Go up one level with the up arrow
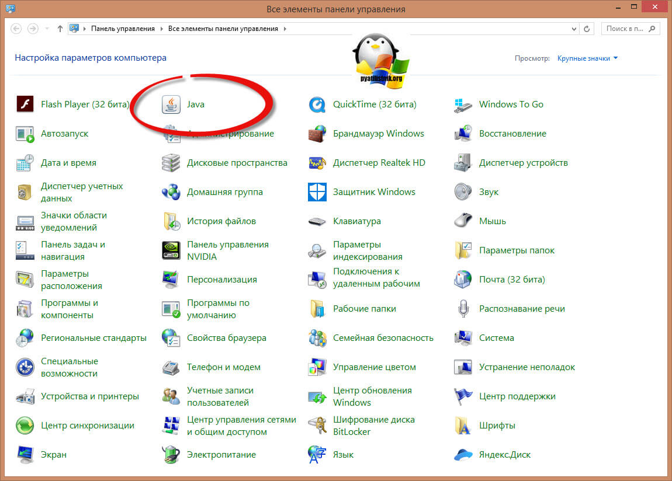The height and width of the screenshot is (481, 672). click(60, 29)
